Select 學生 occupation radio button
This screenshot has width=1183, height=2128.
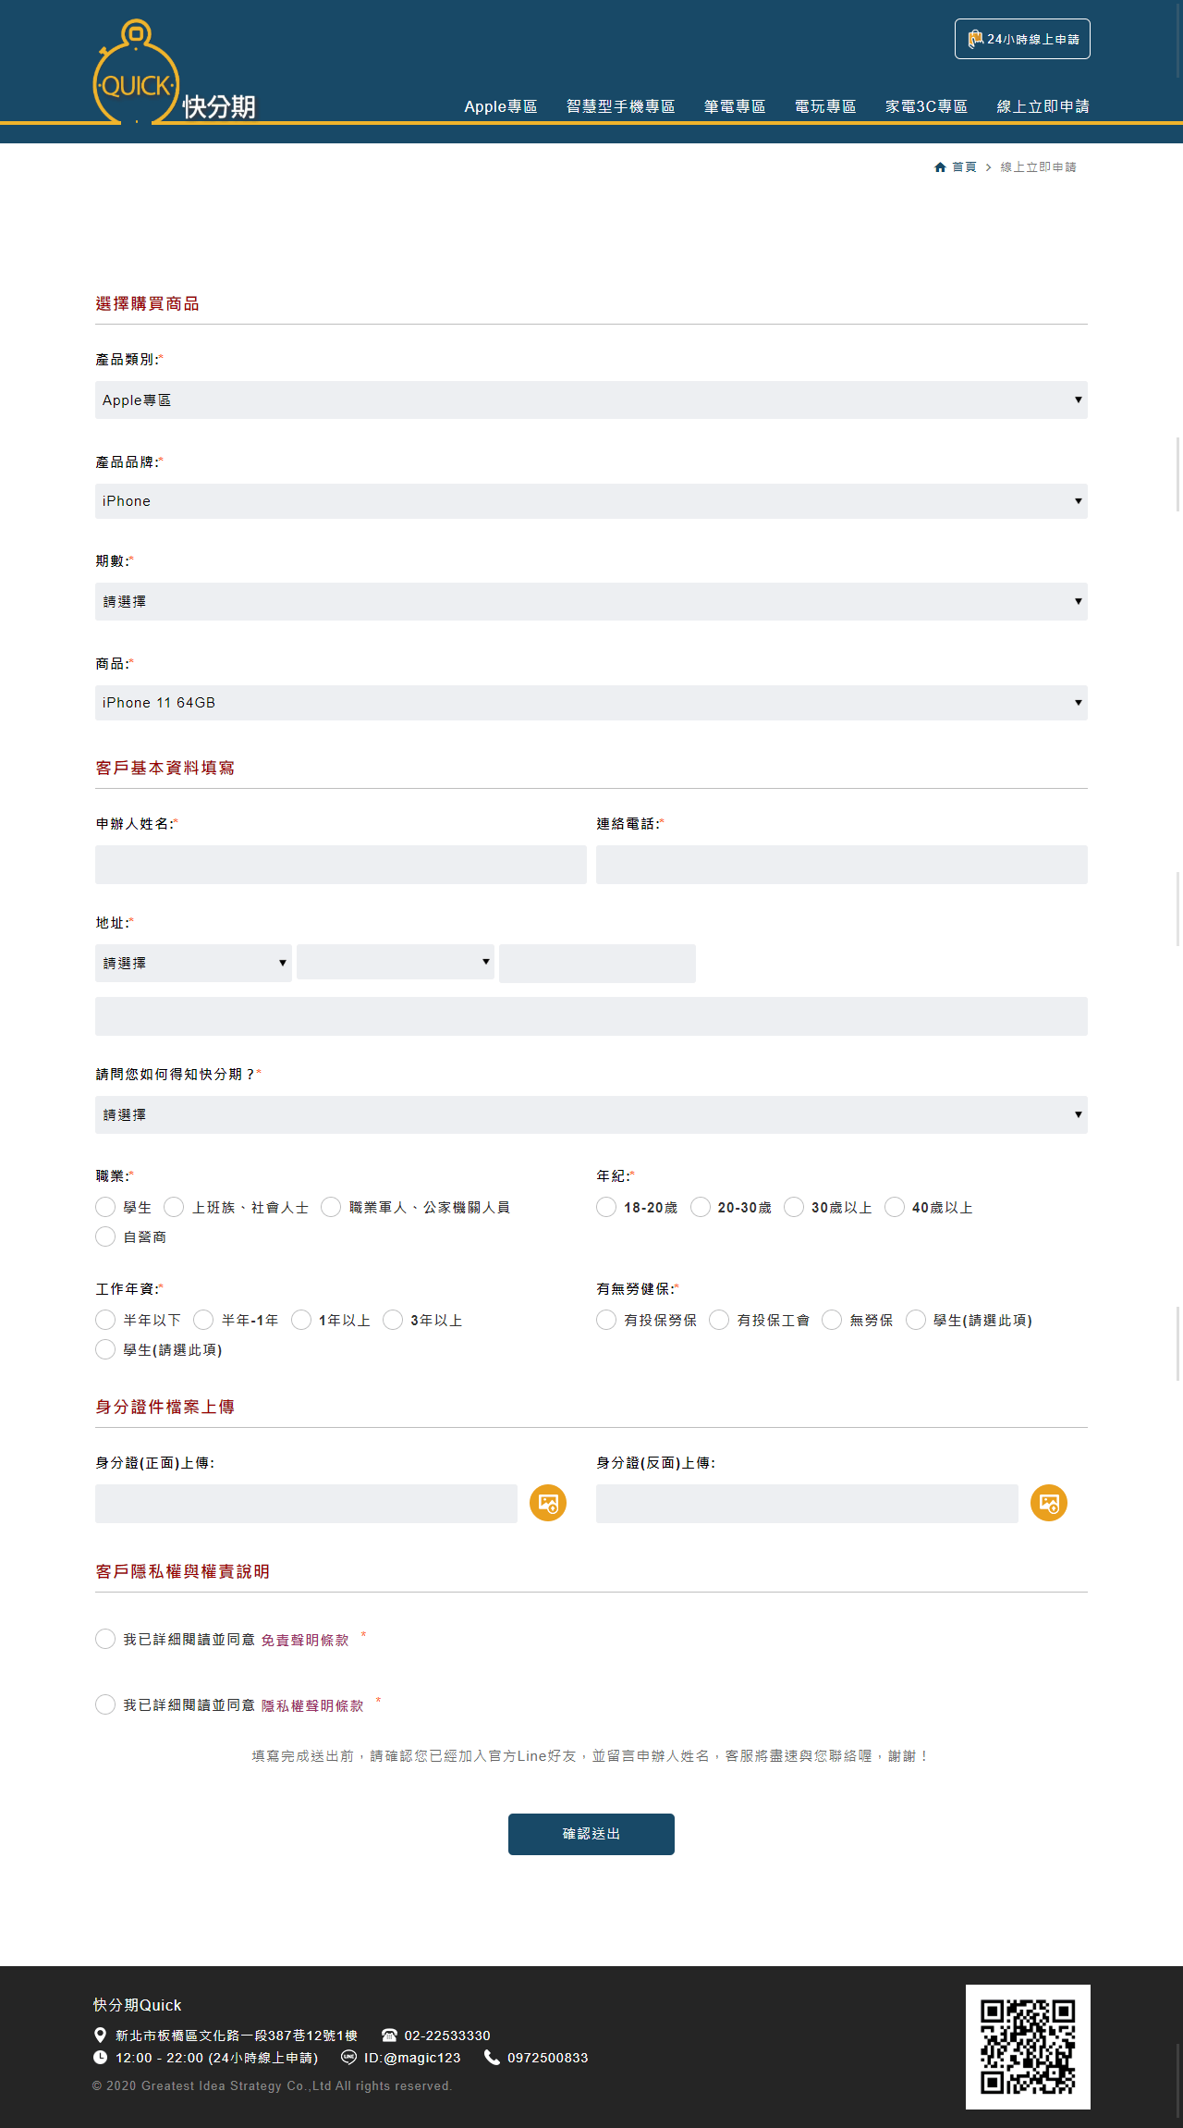[x=105, y=1207]
